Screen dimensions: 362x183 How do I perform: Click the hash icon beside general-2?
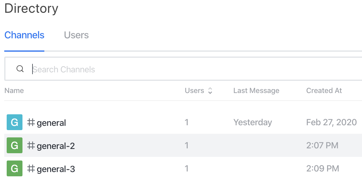tap(31, 145)
